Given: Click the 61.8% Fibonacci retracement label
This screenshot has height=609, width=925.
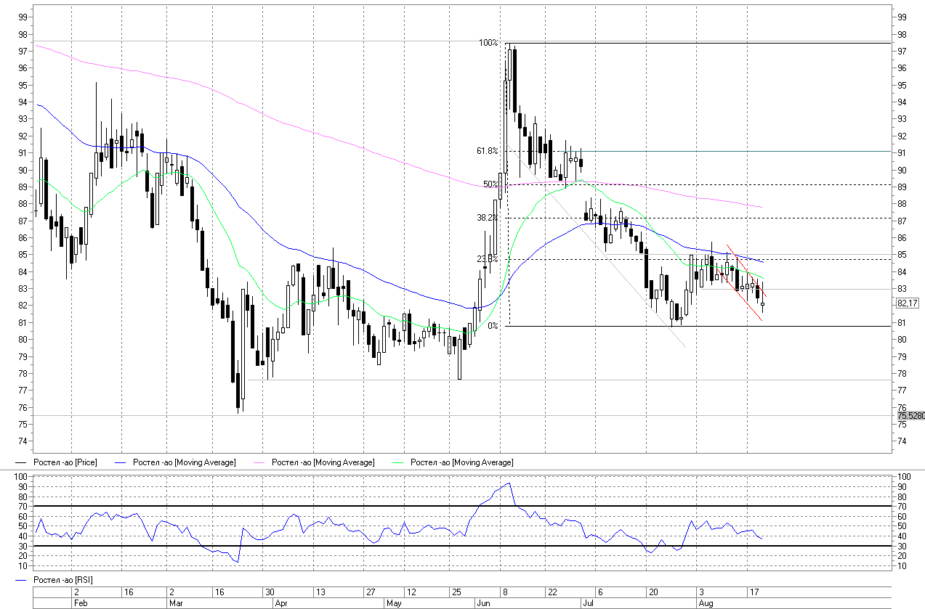Looking at the screenshot, I should (x=487, y=151).
